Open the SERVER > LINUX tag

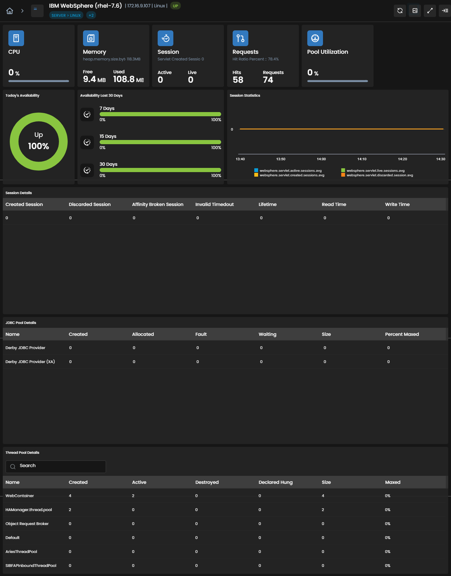point(66,15)
